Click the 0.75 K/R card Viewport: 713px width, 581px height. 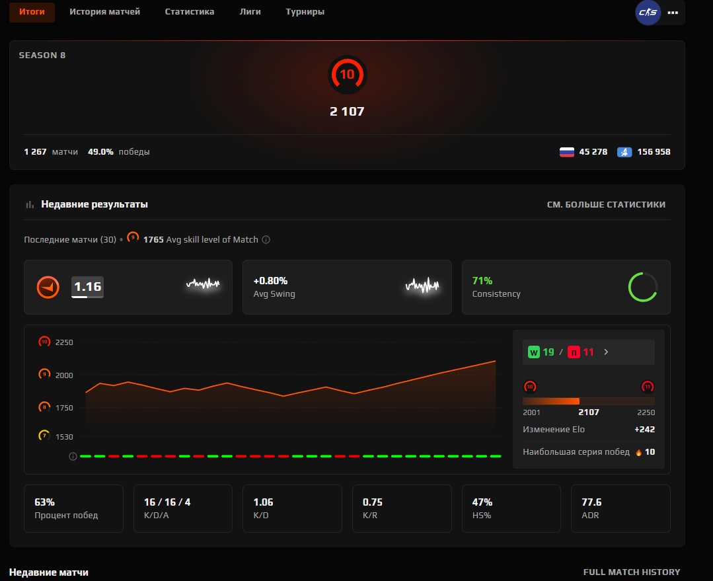pos(402,509)
